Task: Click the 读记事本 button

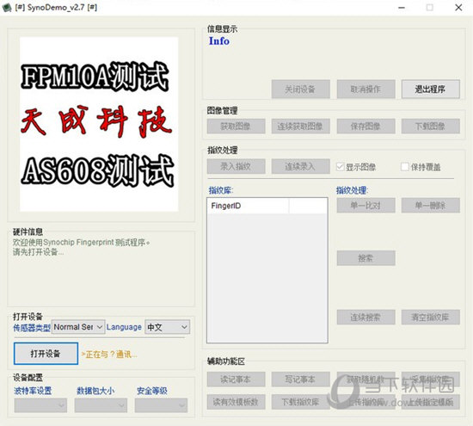Action: pyautogui.click(x=236, y=380)
